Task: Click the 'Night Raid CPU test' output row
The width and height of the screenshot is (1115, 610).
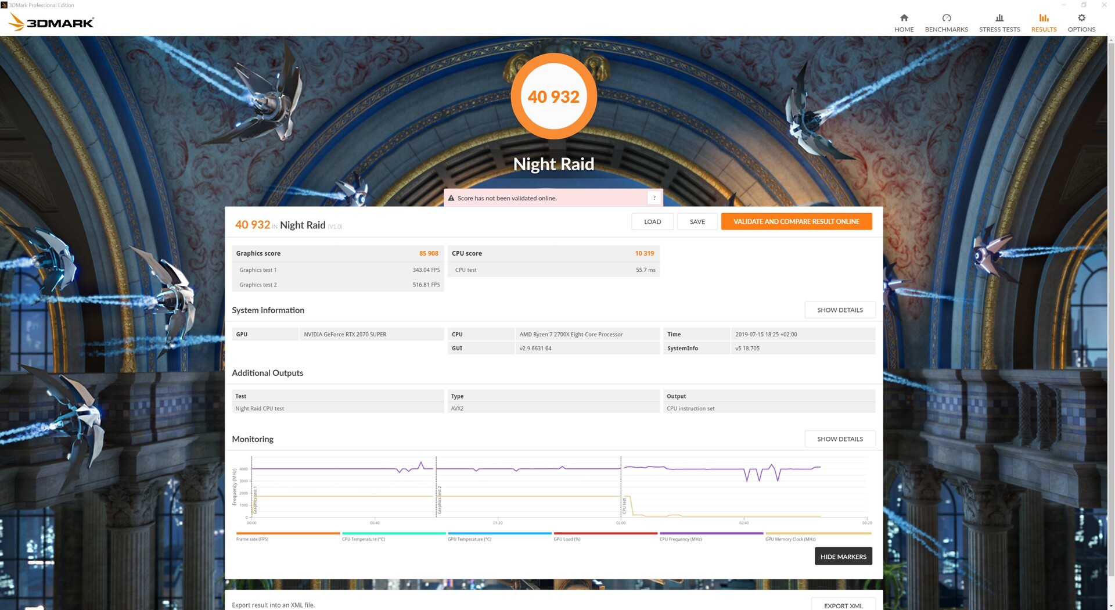Action: point(338,408)
